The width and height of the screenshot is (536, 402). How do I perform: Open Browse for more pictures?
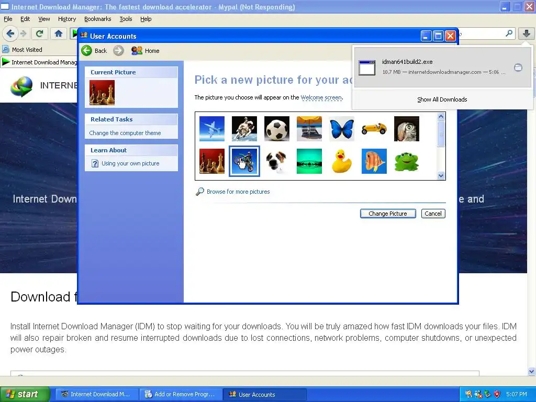(x=238, y=192)
